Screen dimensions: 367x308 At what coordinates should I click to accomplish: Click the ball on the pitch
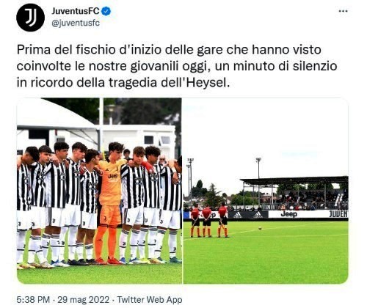(x=260, y=228)
